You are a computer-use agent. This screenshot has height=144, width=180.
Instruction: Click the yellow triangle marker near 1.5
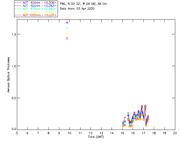point(67,33)
